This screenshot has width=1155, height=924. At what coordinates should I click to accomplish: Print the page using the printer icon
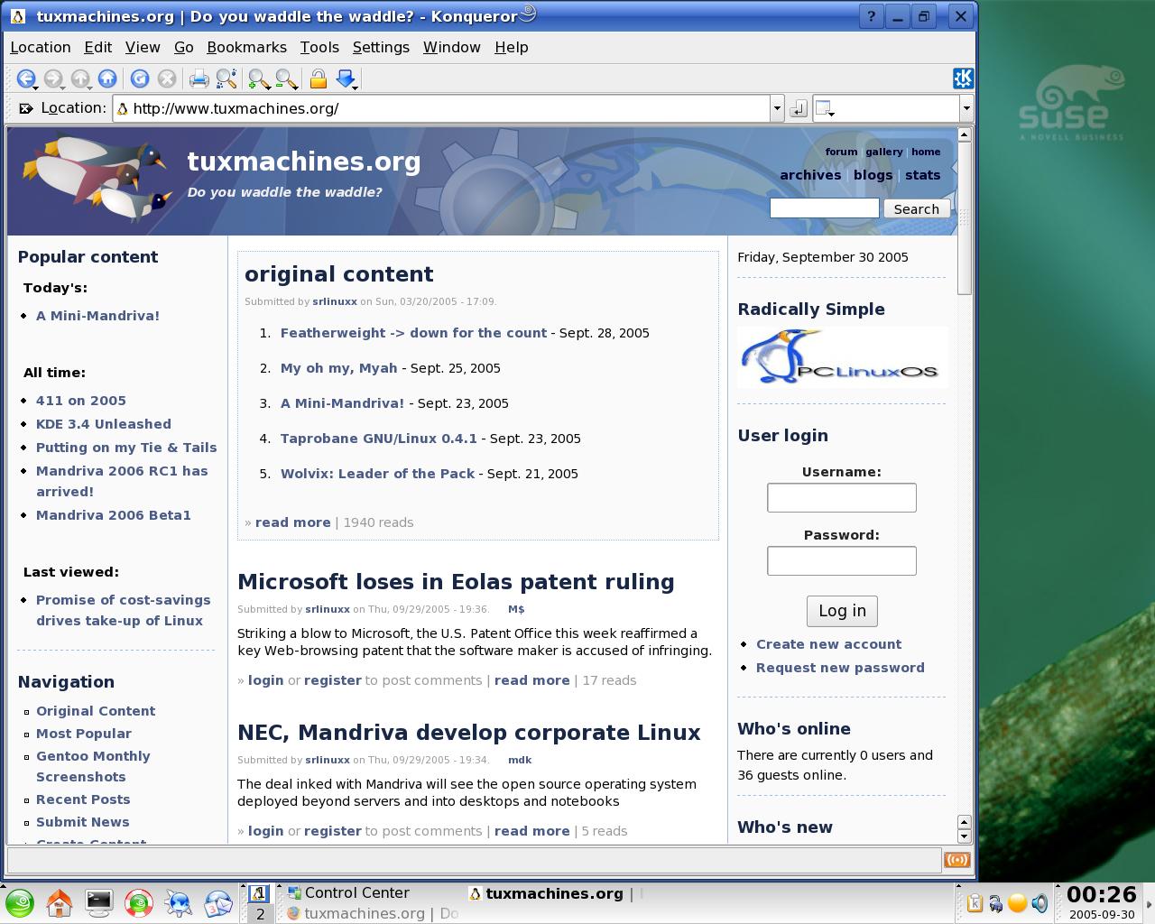click(199, 79)
